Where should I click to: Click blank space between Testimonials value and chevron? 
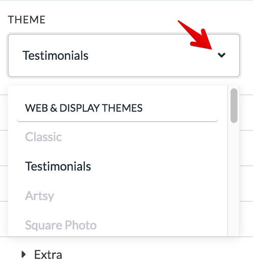click(x=152, y=55)
